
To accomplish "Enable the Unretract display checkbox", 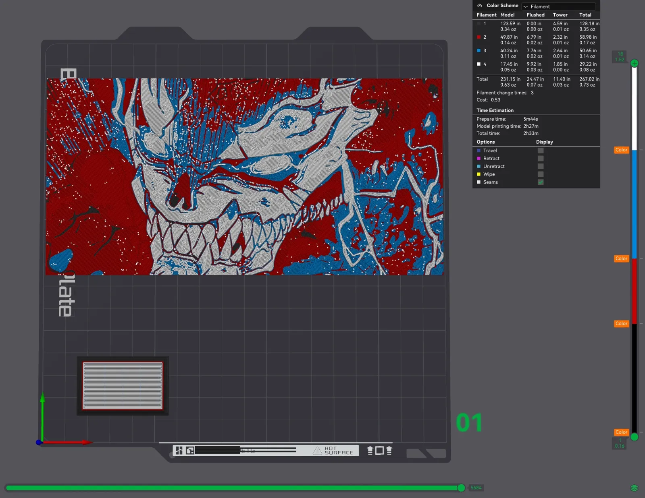I will pos(541,166).
